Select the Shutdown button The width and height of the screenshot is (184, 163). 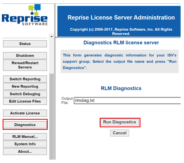[x=25, y=56]
